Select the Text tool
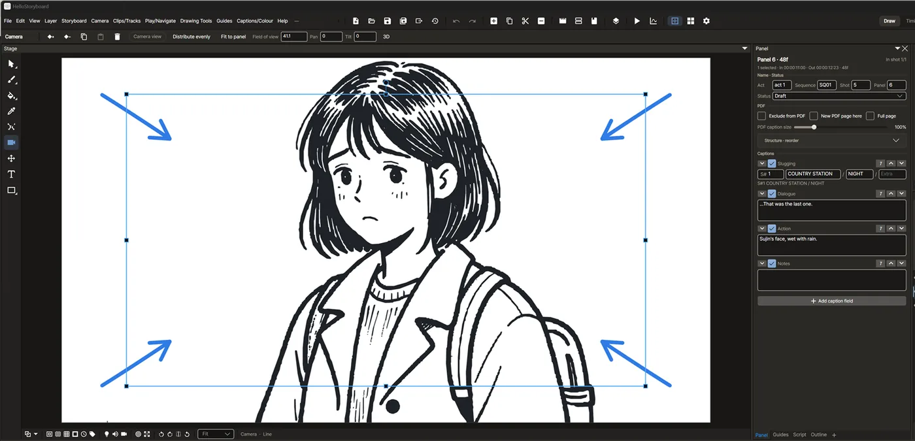Screen dimensions: 915x441 click(x=11, y=174)
